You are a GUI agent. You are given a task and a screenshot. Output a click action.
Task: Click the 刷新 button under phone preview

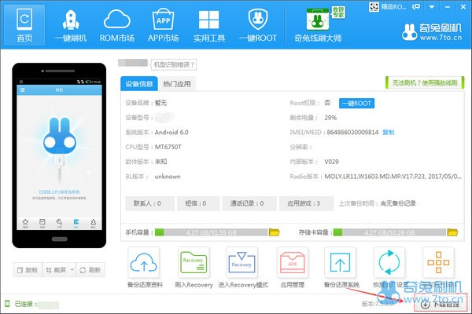coord(90,269)
